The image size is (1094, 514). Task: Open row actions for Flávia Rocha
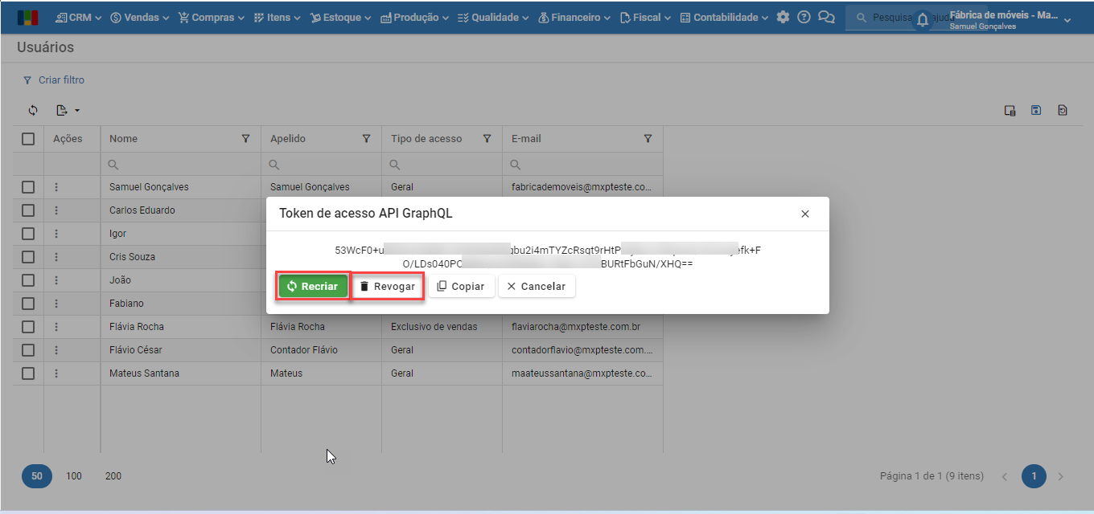(x=56, y=327)
